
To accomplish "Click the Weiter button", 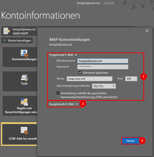I will click(131, 141).
